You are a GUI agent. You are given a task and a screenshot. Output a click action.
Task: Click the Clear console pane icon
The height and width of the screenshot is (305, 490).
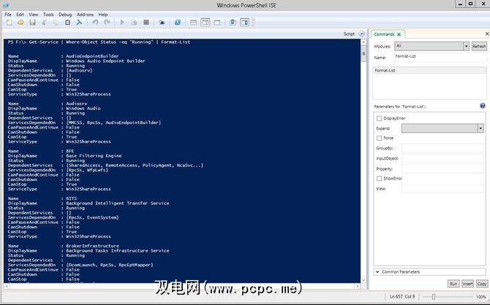point(79,23)
